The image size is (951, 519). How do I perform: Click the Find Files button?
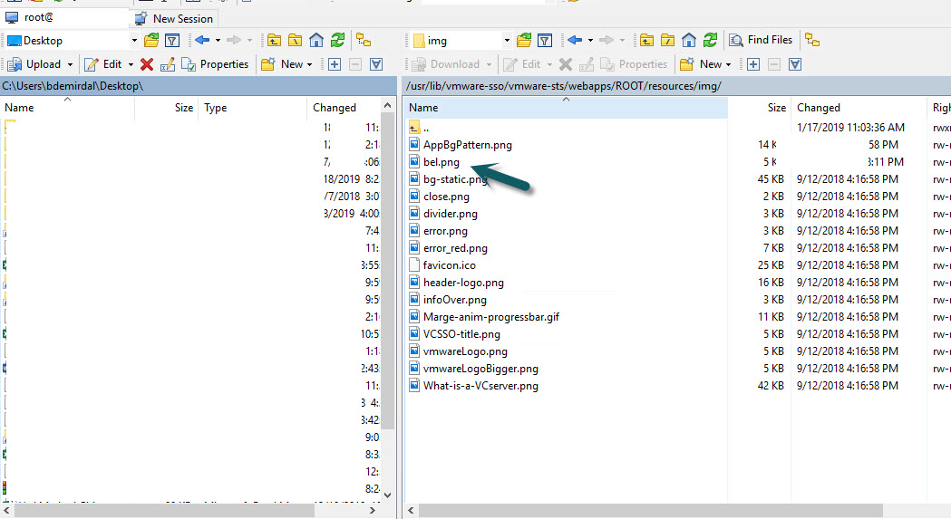tap(760, 40)
